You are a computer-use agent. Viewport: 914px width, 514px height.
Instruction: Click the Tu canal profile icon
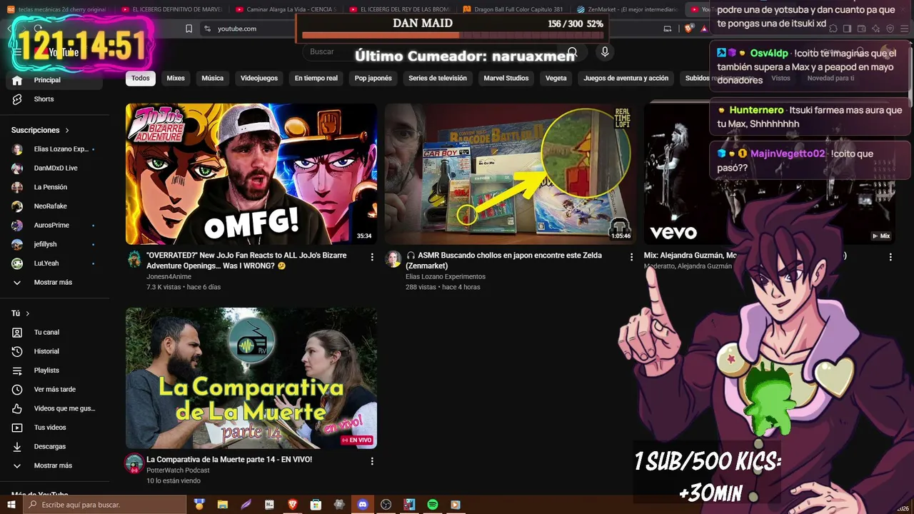point(17,333)
